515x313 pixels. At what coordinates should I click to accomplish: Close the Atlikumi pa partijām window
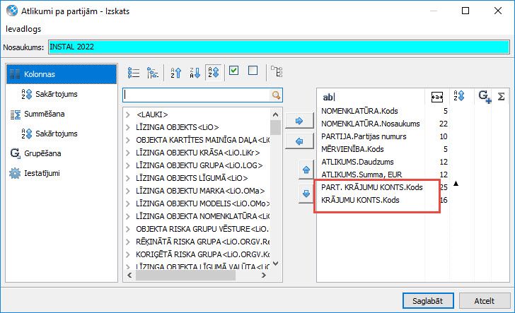click(498, 11)
